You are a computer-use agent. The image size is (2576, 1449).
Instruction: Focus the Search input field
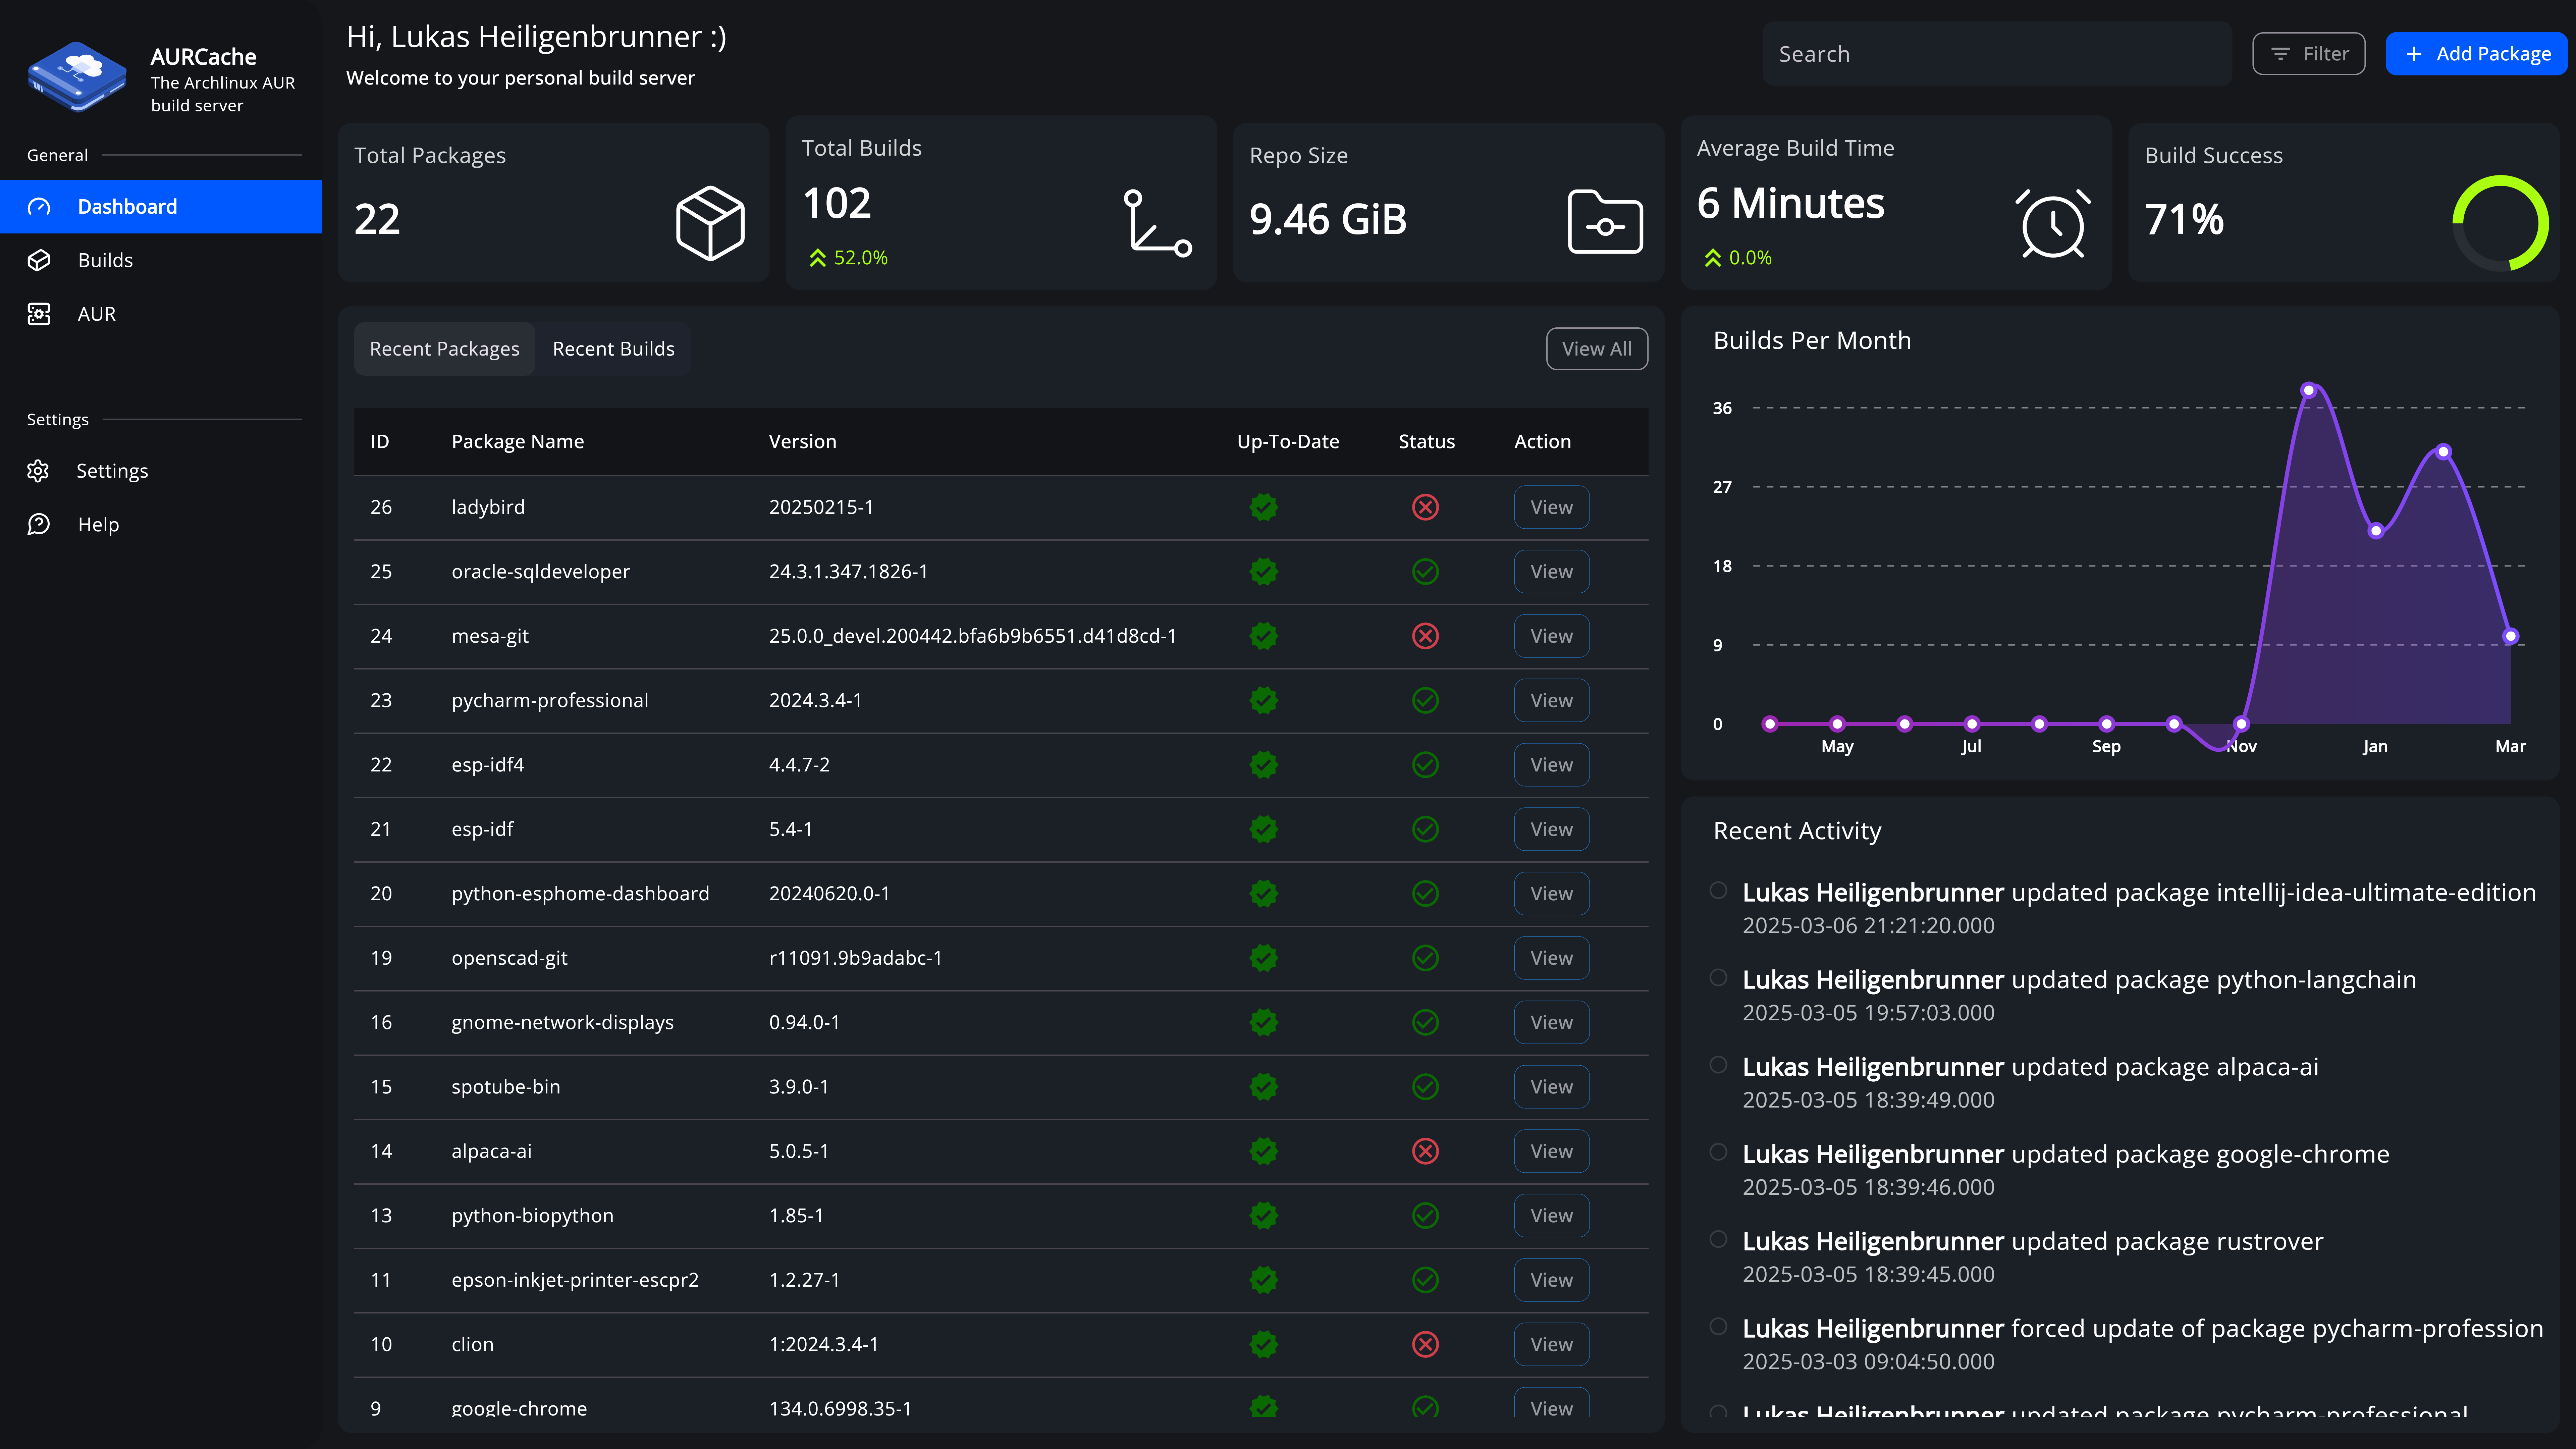coord(1997,54)
